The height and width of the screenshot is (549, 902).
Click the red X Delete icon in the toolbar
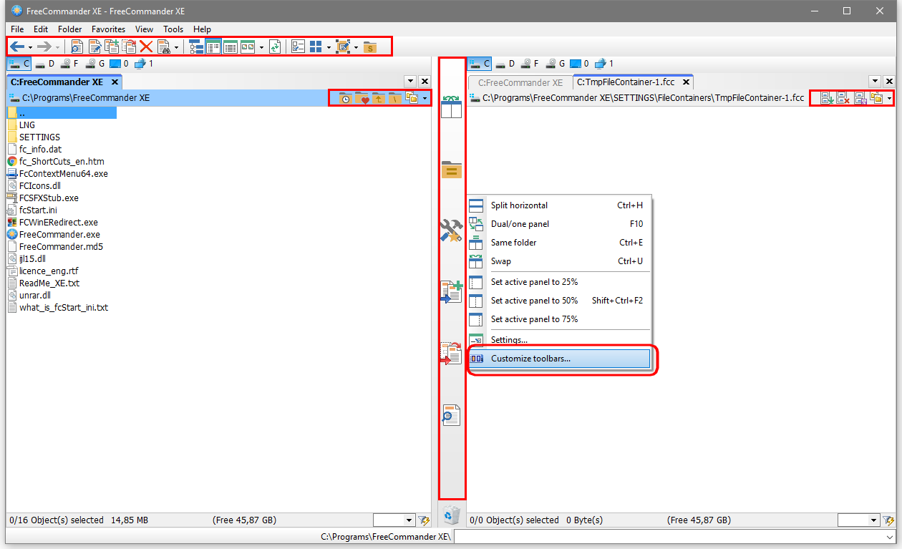146,47
